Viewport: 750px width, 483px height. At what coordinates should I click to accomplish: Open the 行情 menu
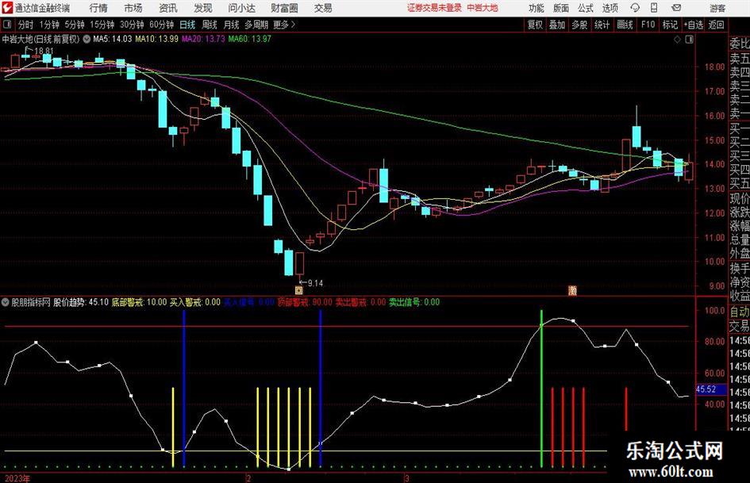click(98, 8)
